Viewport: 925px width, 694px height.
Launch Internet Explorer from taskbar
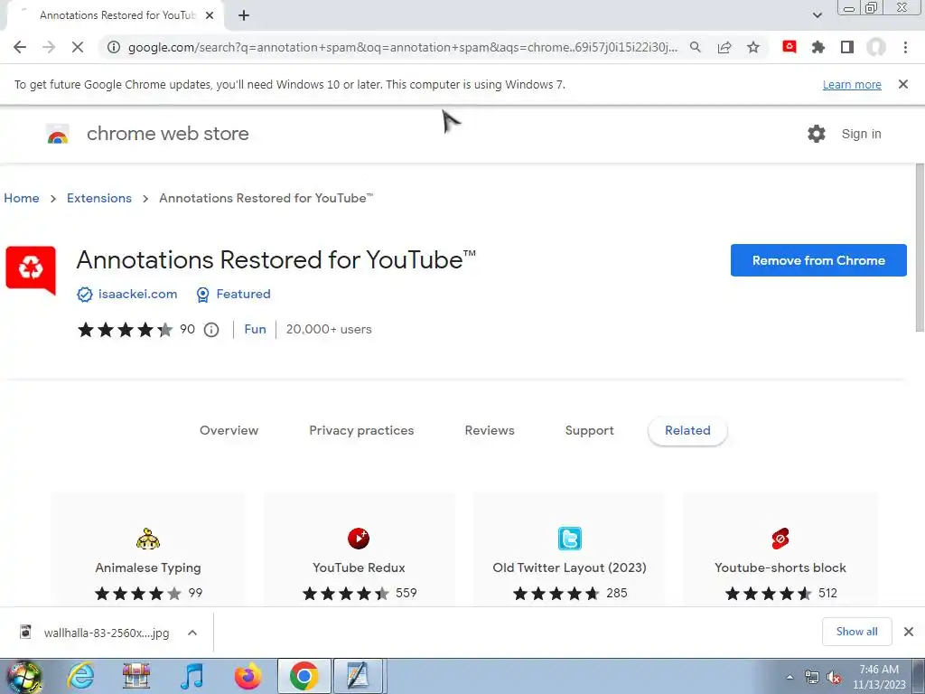click(x=80, y=676)
